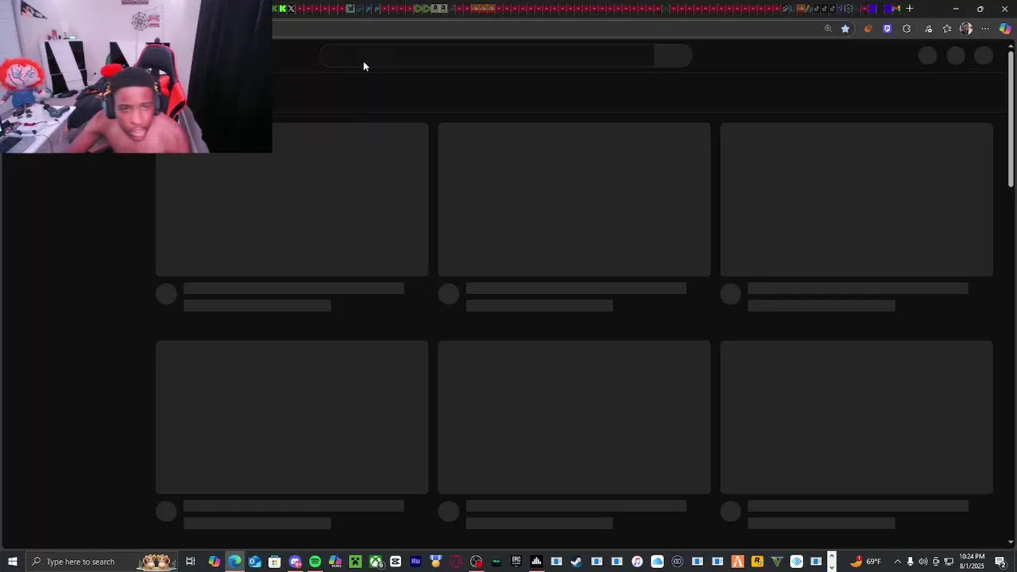The image size is (1017, 572).
Task: Open the Windows Start menu
Action: click(x=13, y=562)
